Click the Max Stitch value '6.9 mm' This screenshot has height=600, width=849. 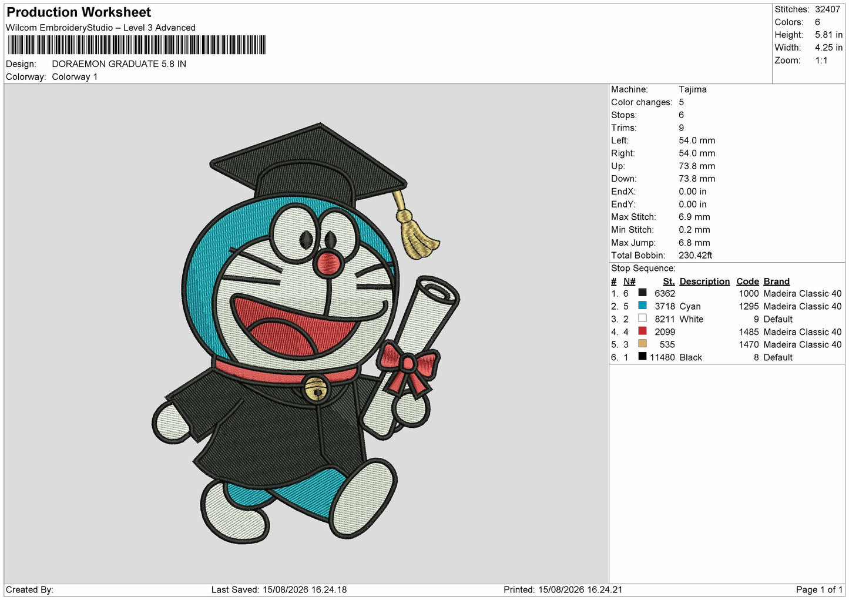coord(694,217)
